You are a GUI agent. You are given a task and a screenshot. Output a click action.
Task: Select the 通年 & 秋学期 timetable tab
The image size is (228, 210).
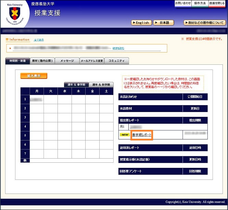click(101, 85)
